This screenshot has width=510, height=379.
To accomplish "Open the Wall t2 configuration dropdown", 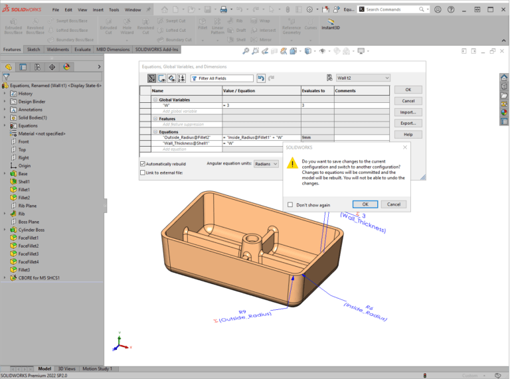I will coord(363,78).
